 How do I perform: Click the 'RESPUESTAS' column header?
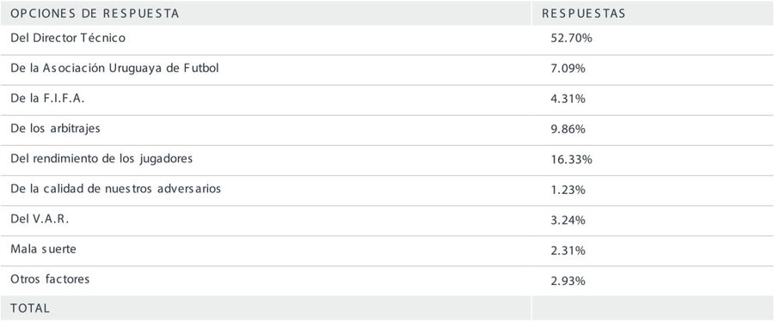(583, 14)
